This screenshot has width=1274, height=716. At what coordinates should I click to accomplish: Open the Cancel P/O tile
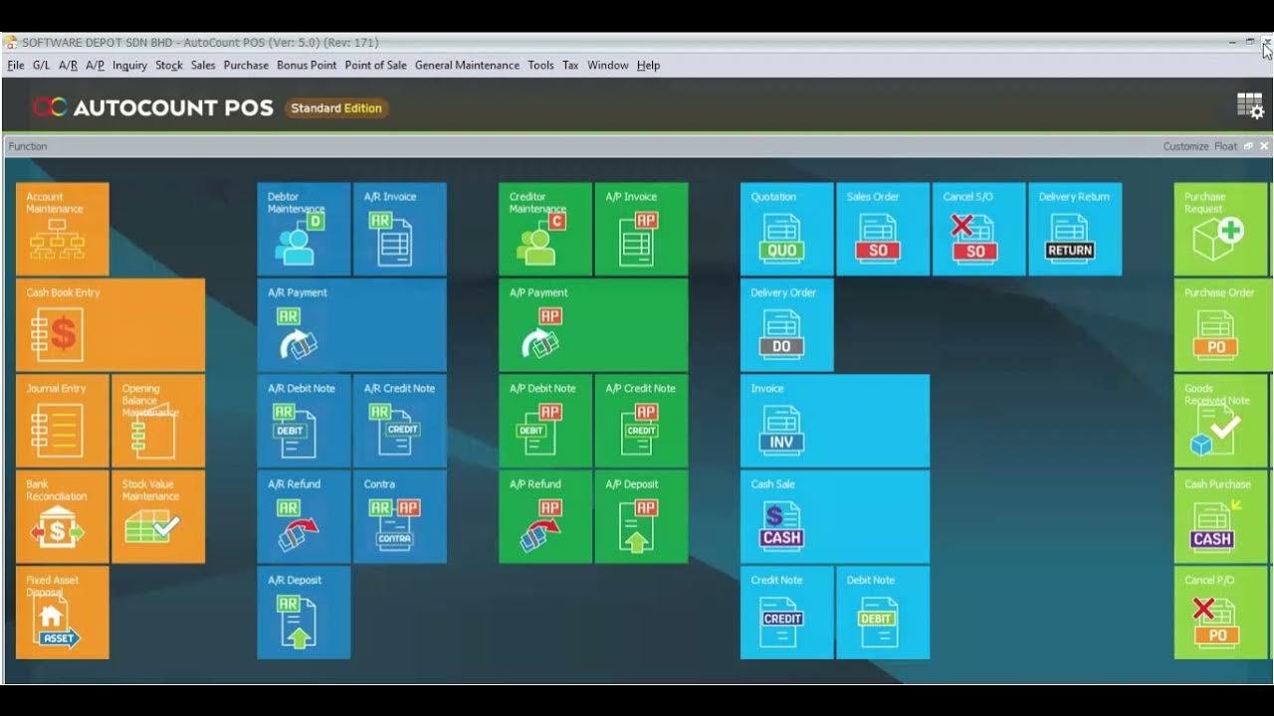click(x=1221, y=613)
